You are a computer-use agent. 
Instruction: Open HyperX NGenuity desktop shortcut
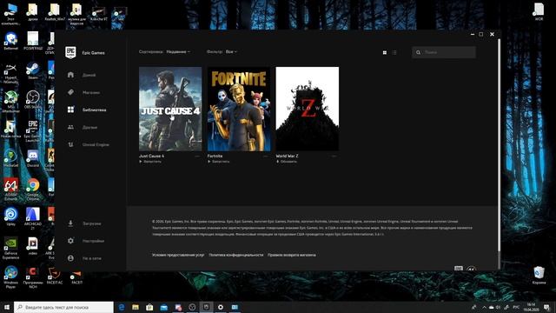(x=10, y=72)
